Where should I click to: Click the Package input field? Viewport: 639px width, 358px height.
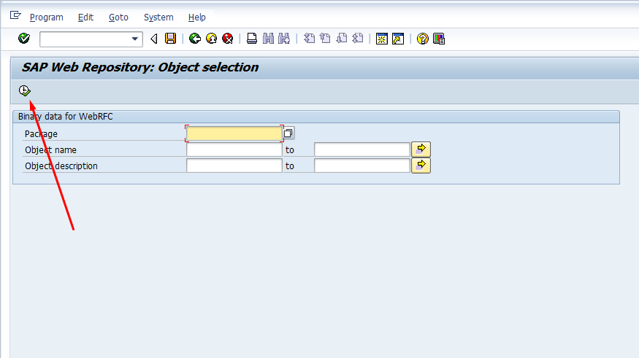tap(234, 133)
